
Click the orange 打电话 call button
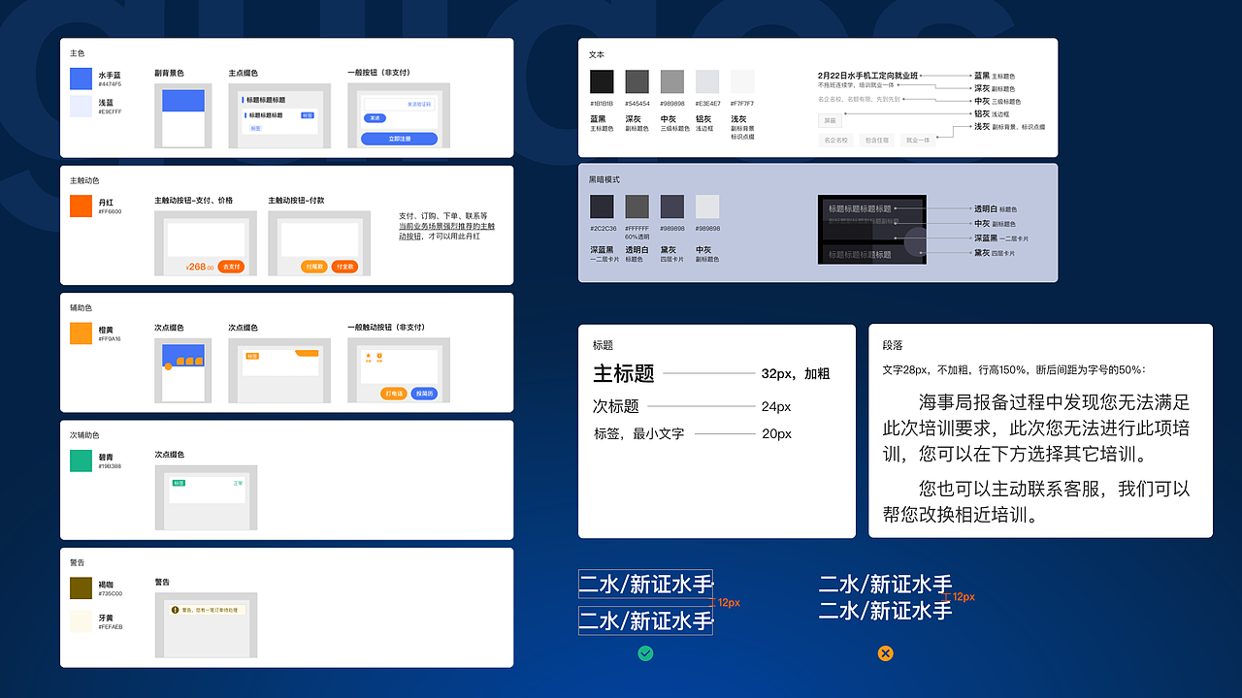tap(393, 394)
